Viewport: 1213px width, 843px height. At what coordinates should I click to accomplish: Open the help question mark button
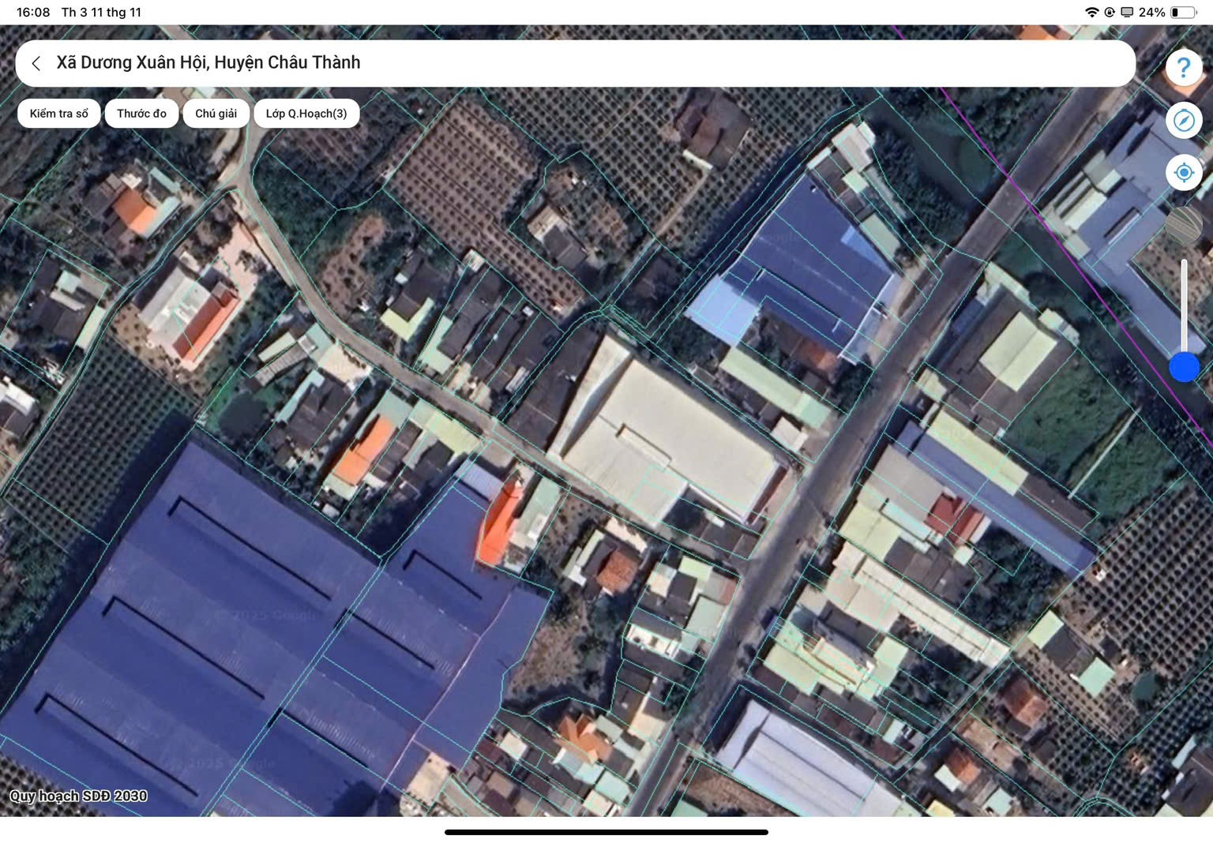pyautogui.click(x=1183, y=68)
